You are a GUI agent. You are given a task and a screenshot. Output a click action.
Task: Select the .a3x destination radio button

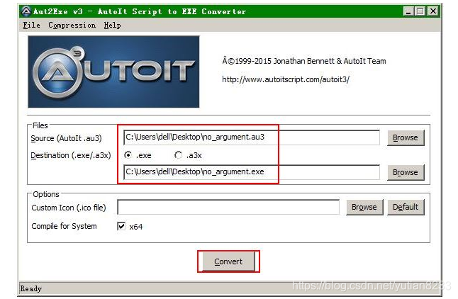pos(178,154)
